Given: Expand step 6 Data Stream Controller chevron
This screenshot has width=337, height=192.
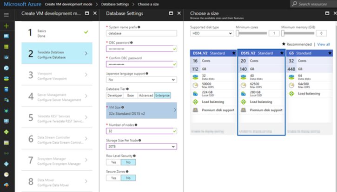Looking at the screenshot, I should tap(86, 138).
